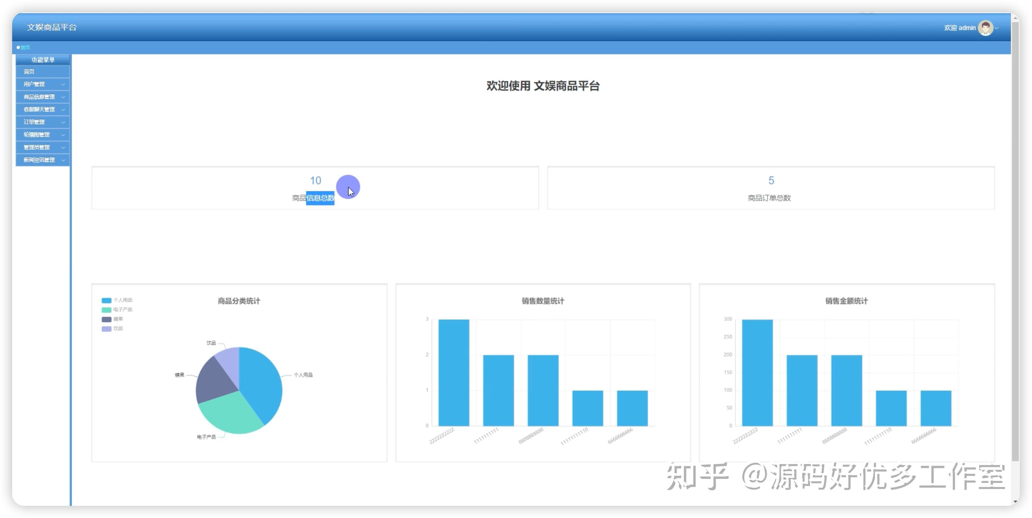Expand 商品信息管理 menu chevron
Image resolution: width=1032 pixels, height=518 pixels.
tap(63, 97)
